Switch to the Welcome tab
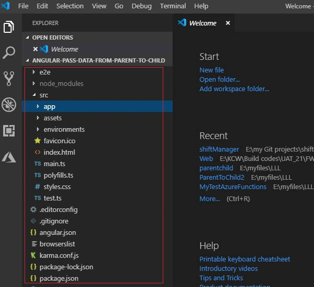The width and height of the screenshot is (314, 287). pyautogui.click(x=203, y=23)
